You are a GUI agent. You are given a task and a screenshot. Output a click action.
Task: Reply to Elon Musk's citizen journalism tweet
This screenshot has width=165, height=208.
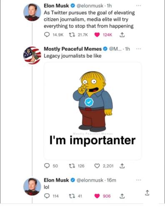(x=47, y=35)
